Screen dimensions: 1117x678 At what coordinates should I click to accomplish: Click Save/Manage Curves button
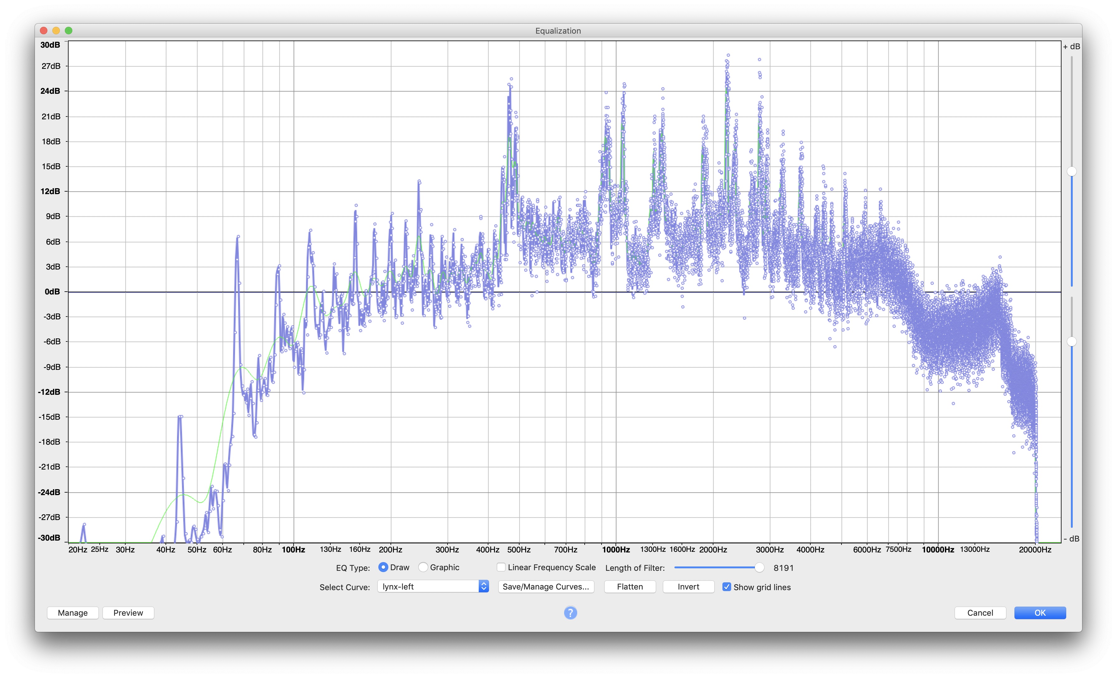pos(546,586)
